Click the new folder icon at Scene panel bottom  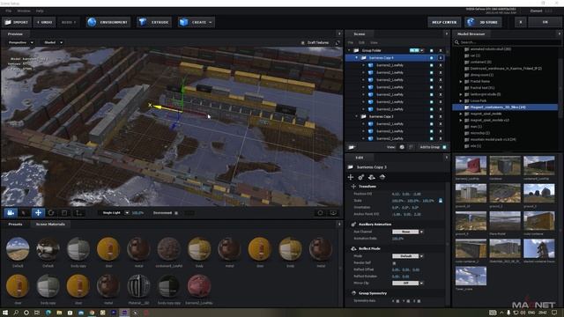click(352, 147)
